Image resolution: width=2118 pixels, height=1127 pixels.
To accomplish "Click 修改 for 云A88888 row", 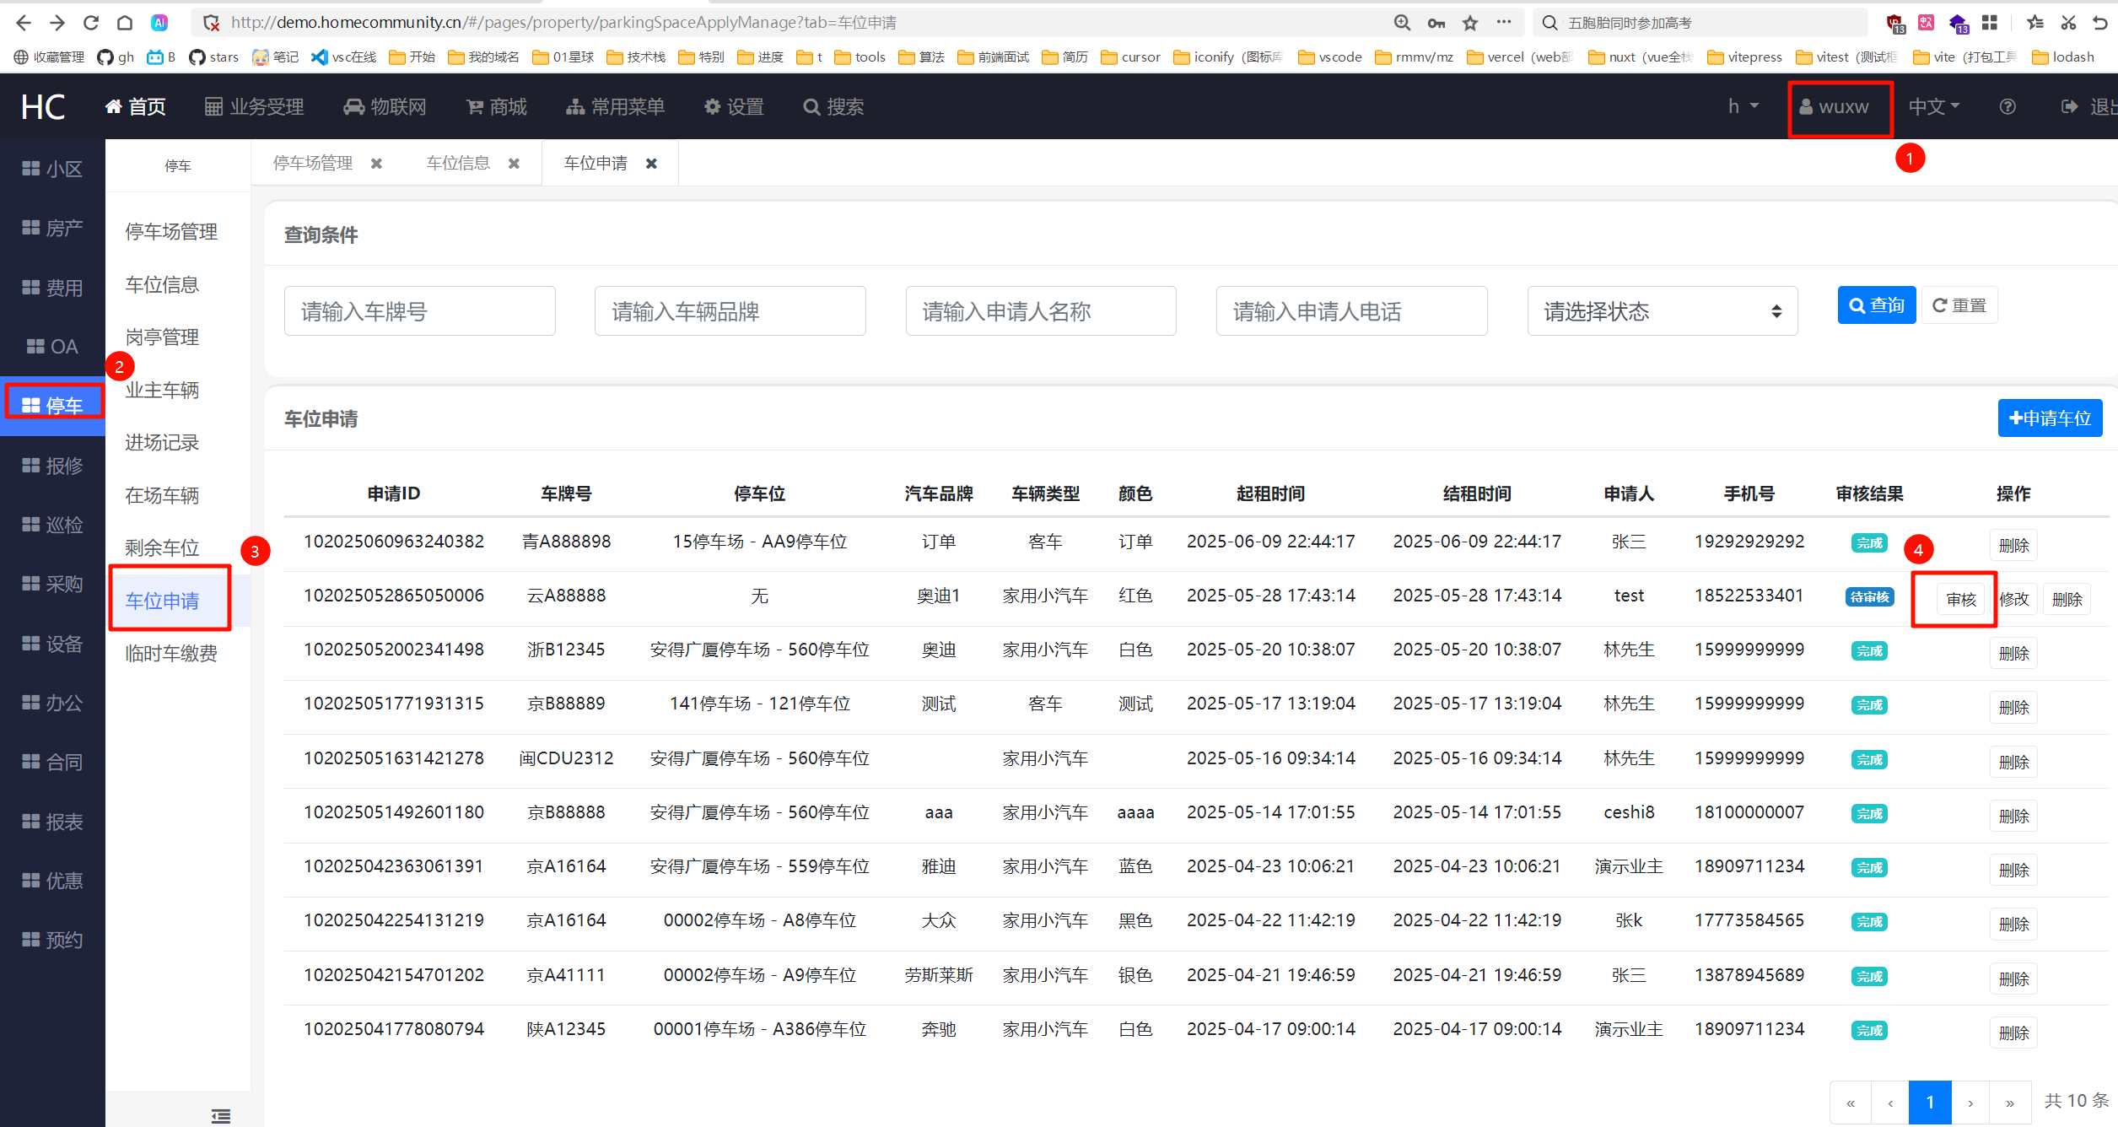I will (2014, 599).
